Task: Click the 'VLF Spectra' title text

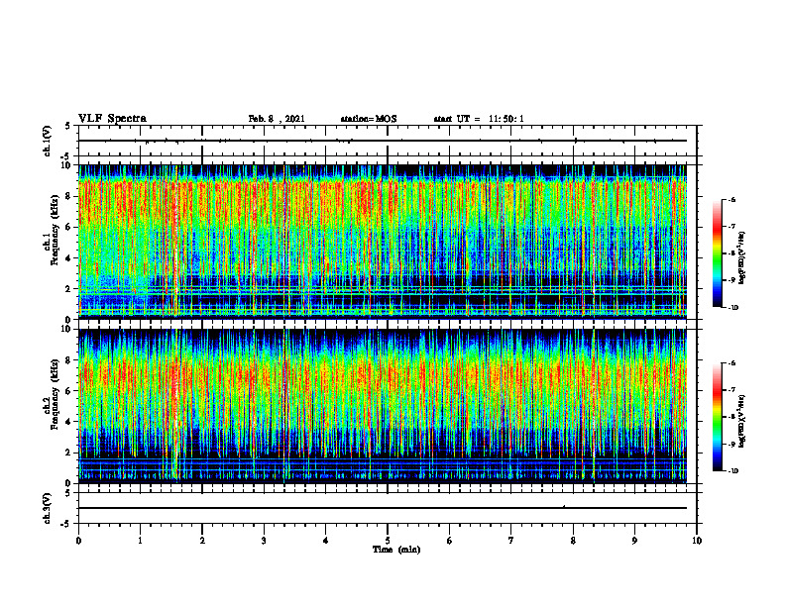Action: point(112,118)
